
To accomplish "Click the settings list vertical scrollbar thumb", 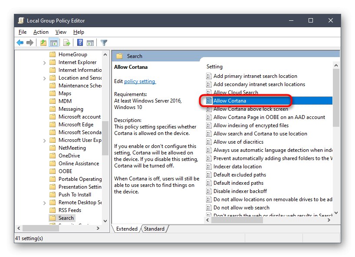I will tap(336, 98).
